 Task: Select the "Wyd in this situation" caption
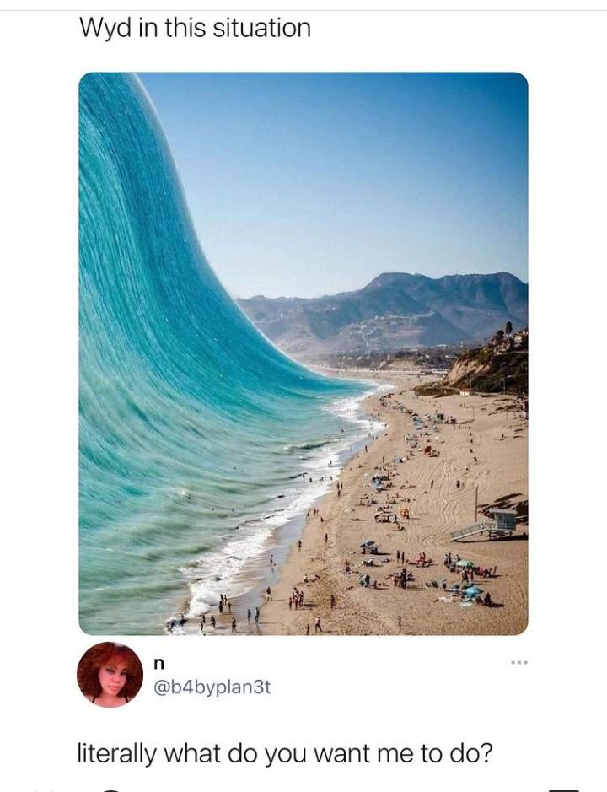[x=195, y=29]
